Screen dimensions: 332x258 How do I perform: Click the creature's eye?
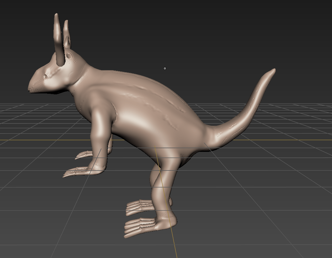point(46,76)
